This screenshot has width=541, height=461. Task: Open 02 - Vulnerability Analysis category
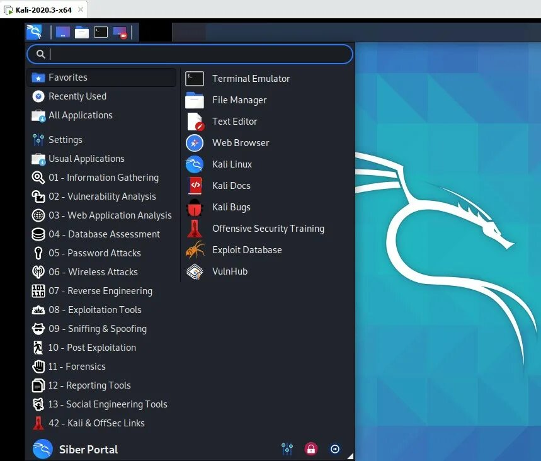coord(102,196)
